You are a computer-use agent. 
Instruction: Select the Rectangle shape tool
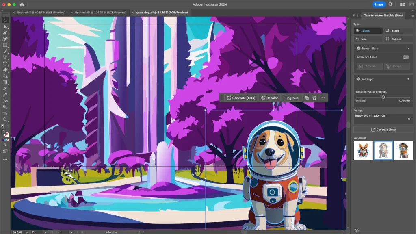pos(5,45)
